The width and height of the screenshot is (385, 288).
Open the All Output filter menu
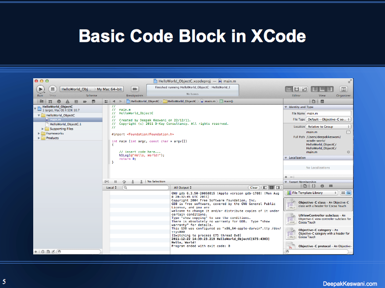tap(182, 188)
